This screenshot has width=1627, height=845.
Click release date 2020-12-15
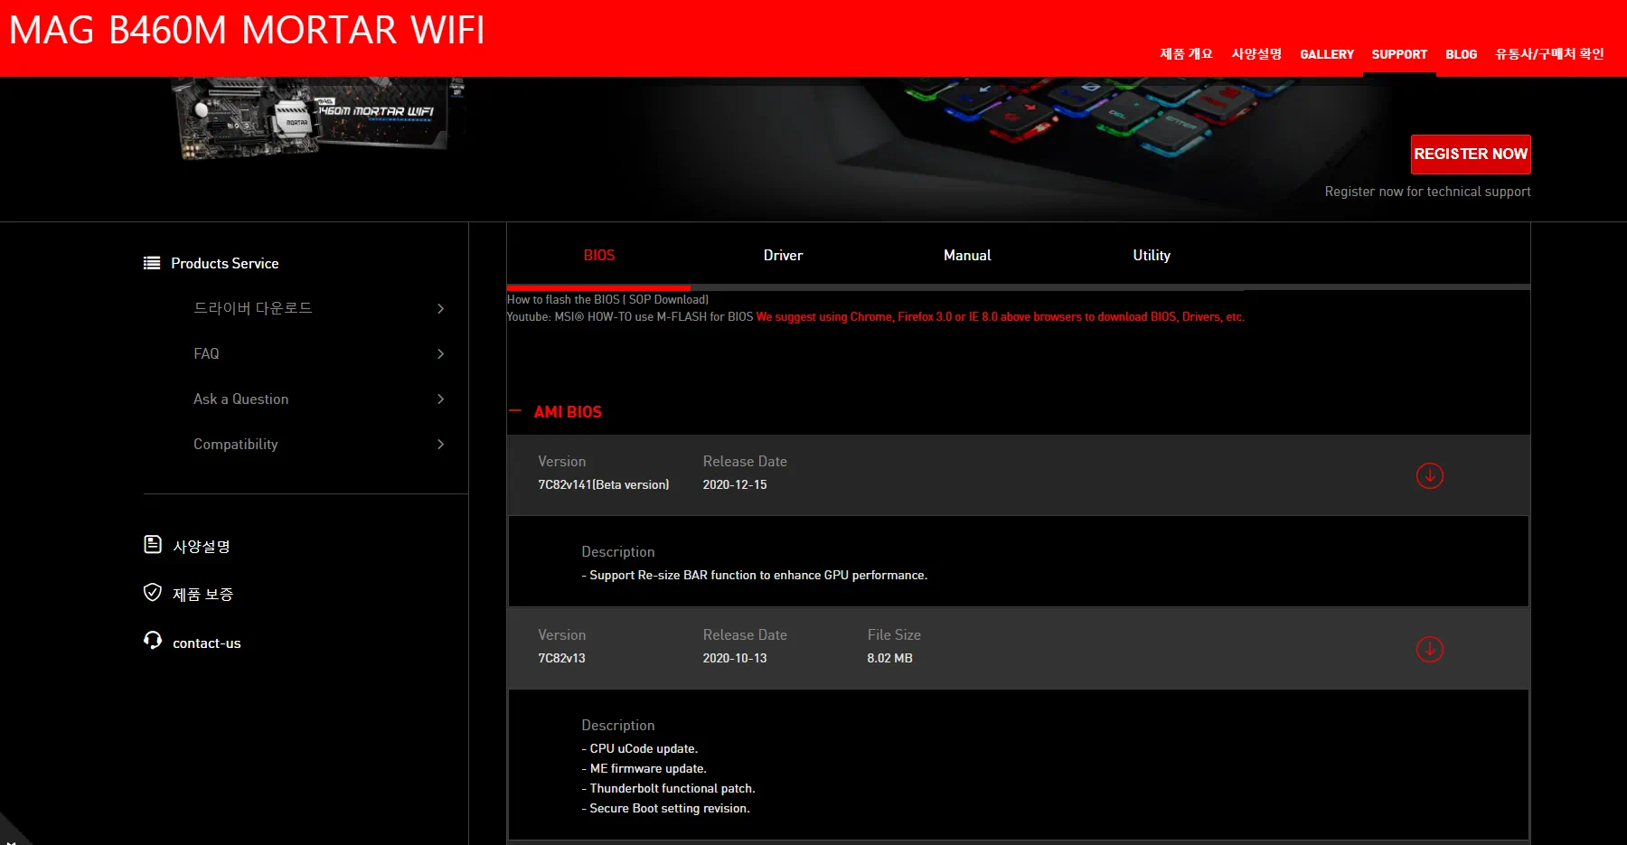click(735, 484)
